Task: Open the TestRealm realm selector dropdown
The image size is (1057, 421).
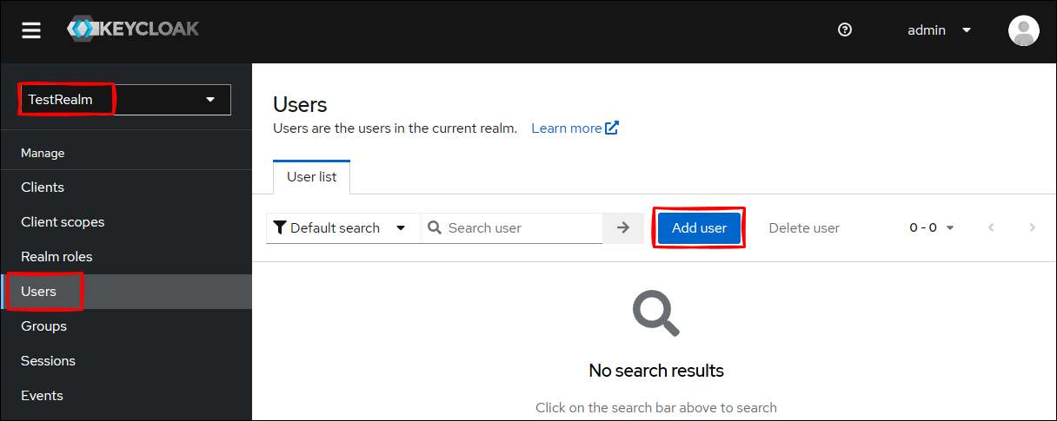Action: pos(124,100)
